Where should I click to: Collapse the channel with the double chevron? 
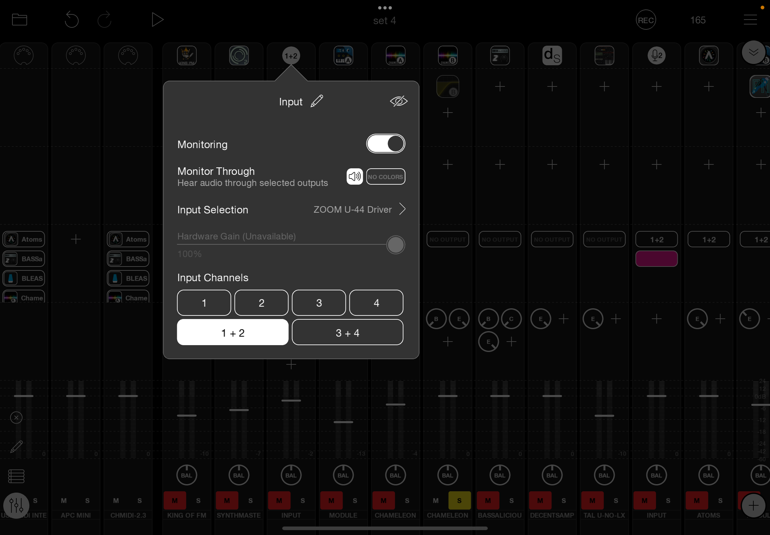pyautogui.click(x=754, y=52)
